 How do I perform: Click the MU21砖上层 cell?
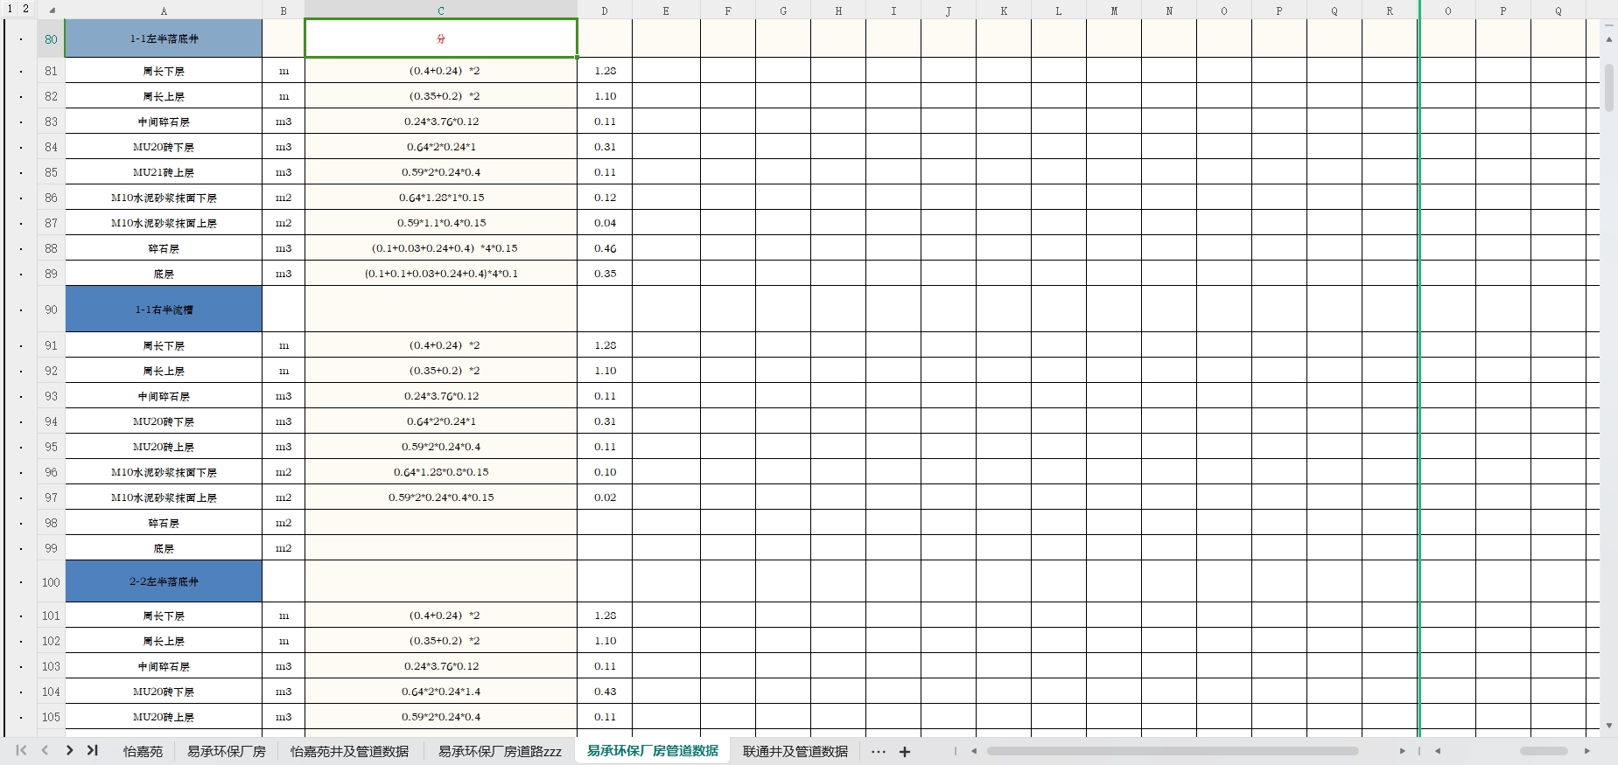click(164, 172)
